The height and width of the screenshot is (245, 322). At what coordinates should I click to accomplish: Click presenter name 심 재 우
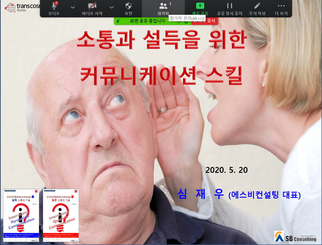(201, 194)
